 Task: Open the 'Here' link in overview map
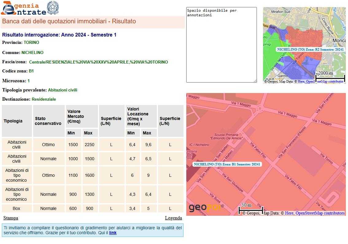click(301, 81)
